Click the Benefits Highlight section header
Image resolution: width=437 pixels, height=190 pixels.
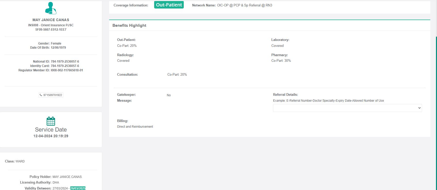[x=129, y=25]
